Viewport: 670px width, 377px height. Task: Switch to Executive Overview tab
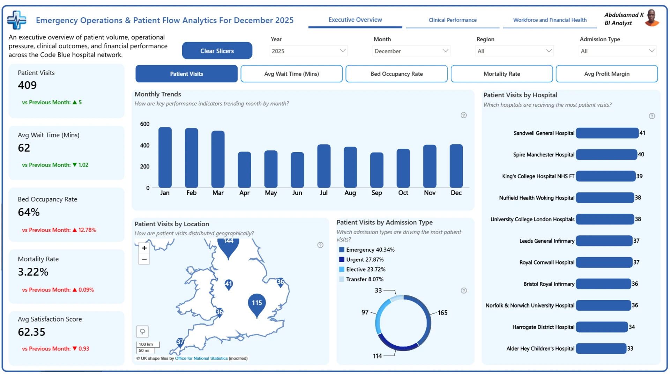355,20
